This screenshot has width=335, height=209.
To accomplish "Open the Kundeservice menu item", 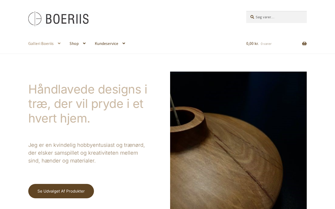I will click(107, 44).
